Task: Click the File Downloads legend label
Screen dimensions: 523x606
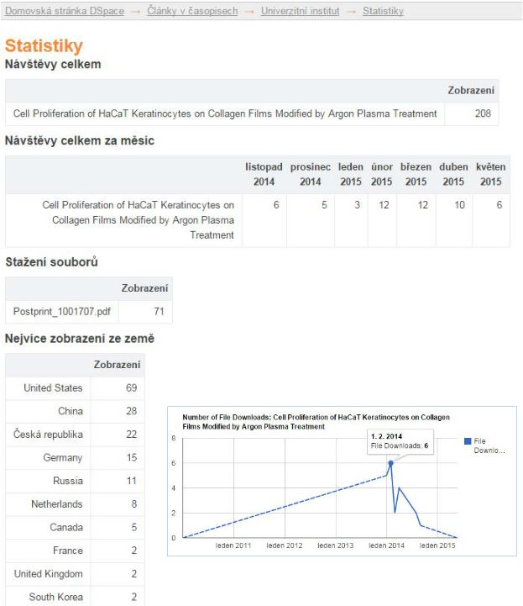Action: [490, 445]
